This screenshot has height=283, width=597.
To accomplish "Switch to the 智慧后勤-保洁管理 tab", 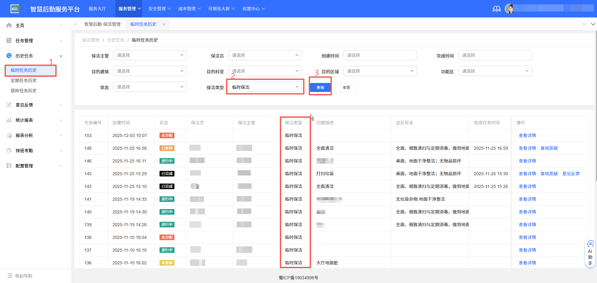I will point(102,24).
